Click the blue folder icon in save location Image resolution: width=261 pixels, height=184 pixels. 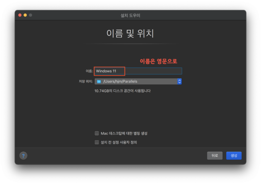click(x=99, y=82)
